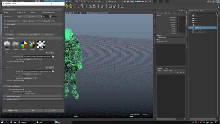Click Add Selected under Target Meshes
This screenshot has height=124, width=220.
tap(12, 21)
